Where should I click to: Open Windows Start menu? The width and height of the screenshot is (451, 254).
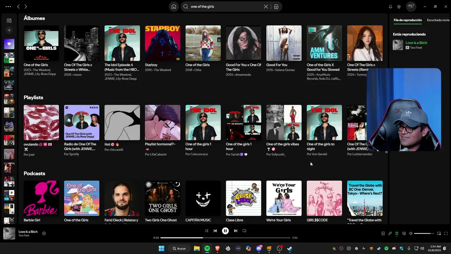click(161, 248)
